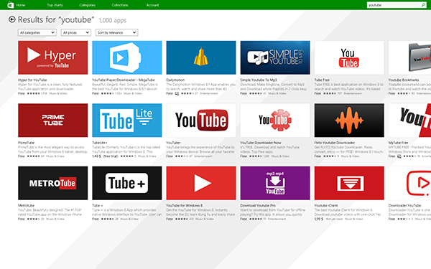Screen dimensions: 431x269
Task: Expand the All categories dropdown
Action: pyautogui.click(x=37, y=32)
